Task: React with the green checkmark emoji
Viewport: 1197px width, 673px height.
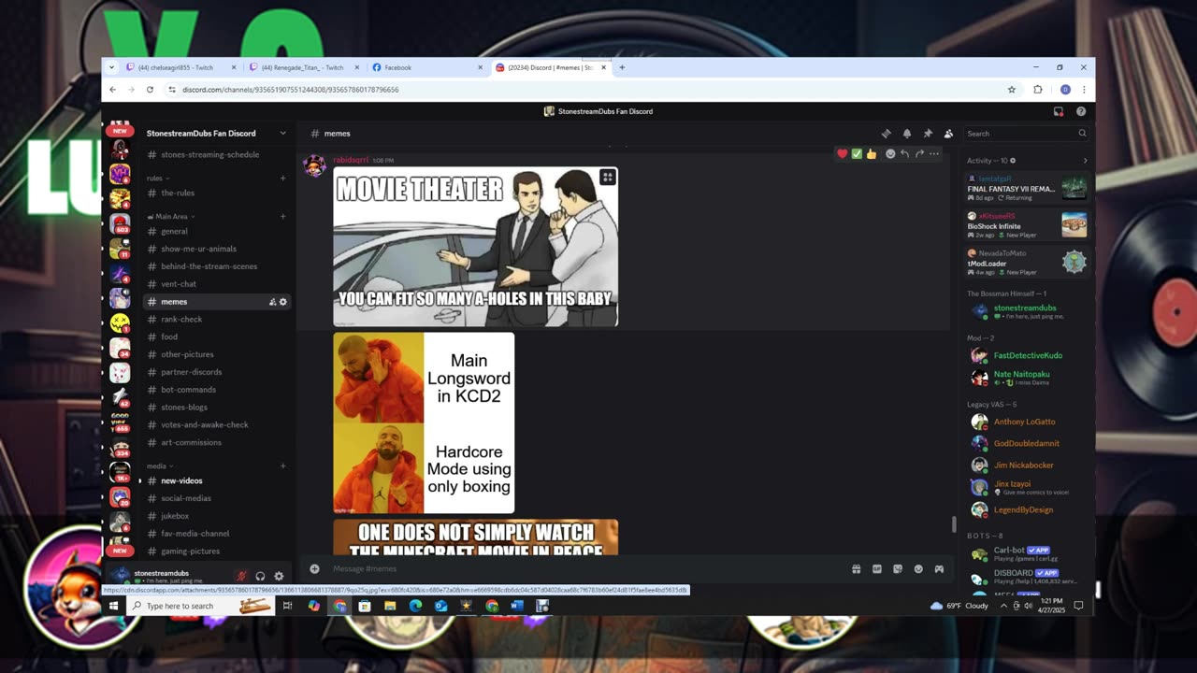Action: (x=857, y=153)
